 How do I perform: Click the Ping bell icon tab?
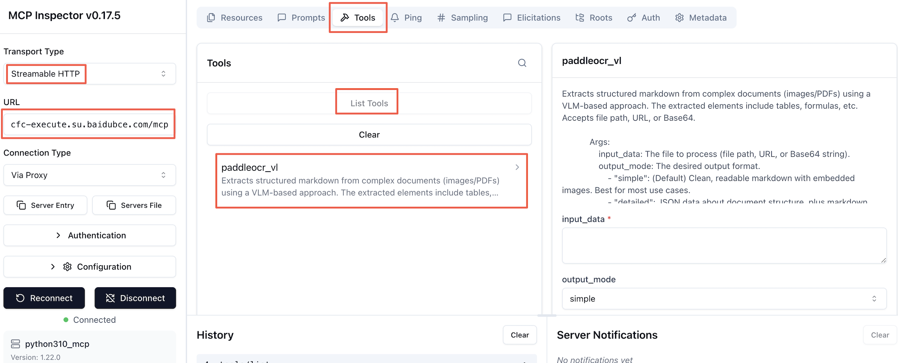click(x=406, y=18)
